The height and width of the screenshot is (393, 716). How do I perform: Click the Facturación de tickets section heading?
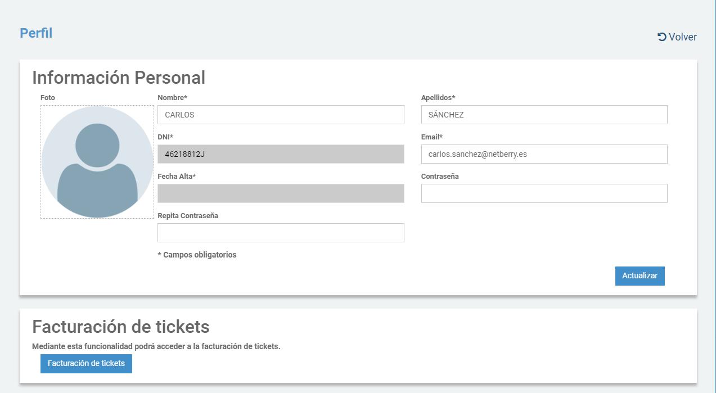coord(120,327)
